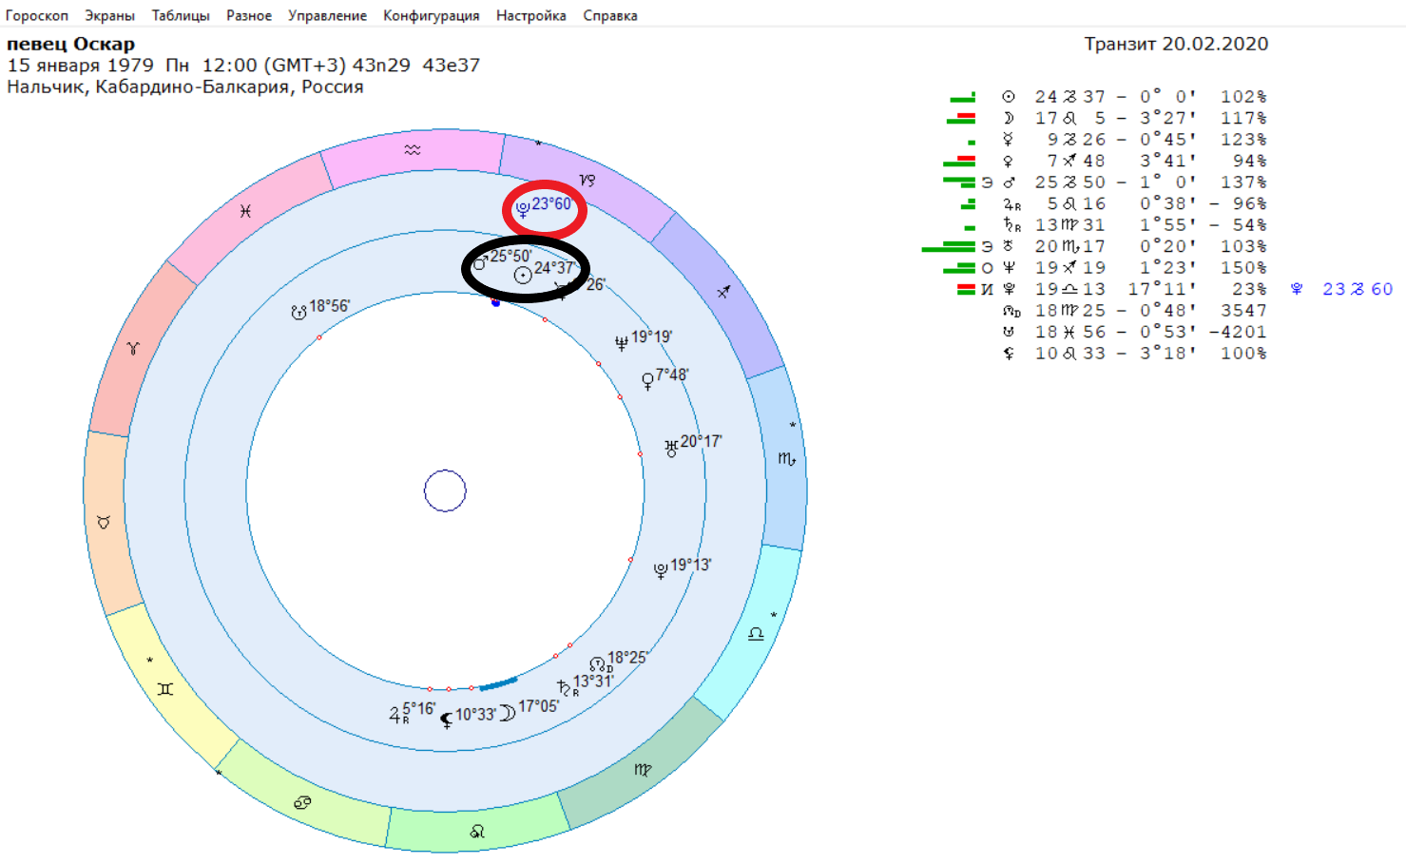Click the Aquarius sign segment on the zodiac ring
Screen dimensions: 1406x864
click(x=412, y=150)
